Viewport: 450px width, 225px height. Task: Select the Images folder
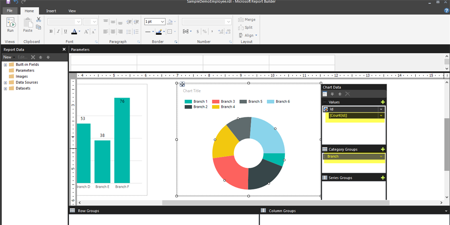(x=18, y=76)
